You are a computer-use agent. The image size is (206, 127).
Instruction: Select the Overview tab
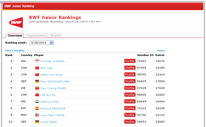coord(15,36)
